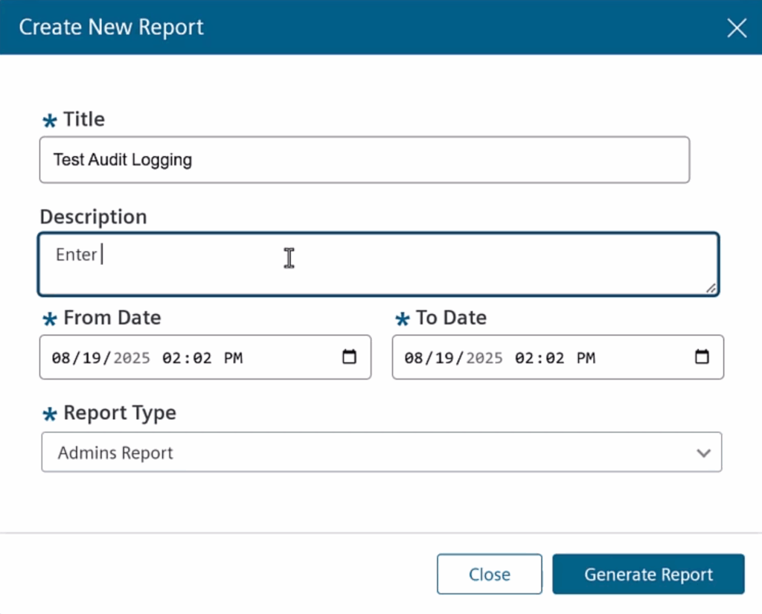Open the To Date calendar picker icon
The width and height of the screenshot is (762, 614).
click(702, 357)
